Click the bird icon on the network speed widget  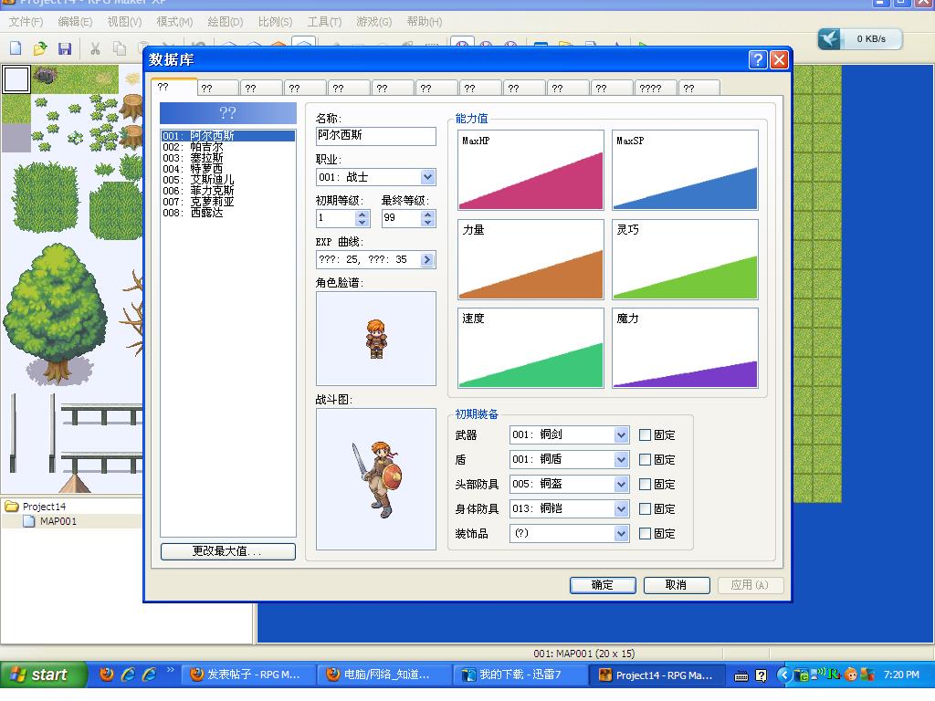pos(829,38)
